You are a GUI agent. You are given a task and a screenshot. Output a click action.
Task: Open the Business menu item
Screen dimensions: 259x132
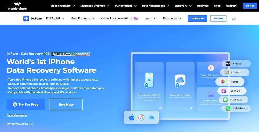tap(203, 6)
